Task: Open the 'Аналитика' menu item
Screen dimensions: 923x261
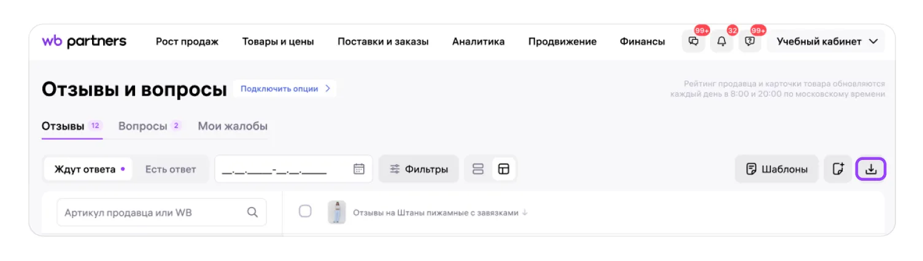Action: [x=478, y=42]
